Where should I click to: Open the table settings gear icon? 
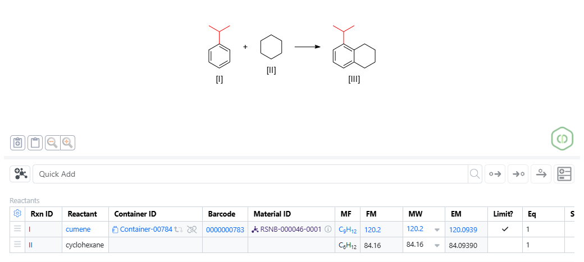point(17,214)
